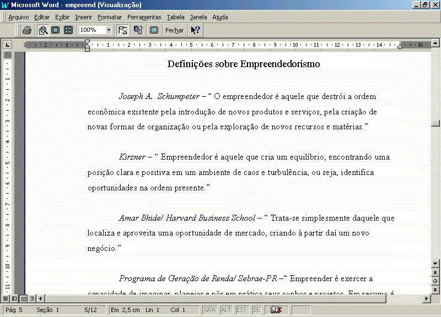Close the Word window
441x317 pixels.
(x=435, y=5)
